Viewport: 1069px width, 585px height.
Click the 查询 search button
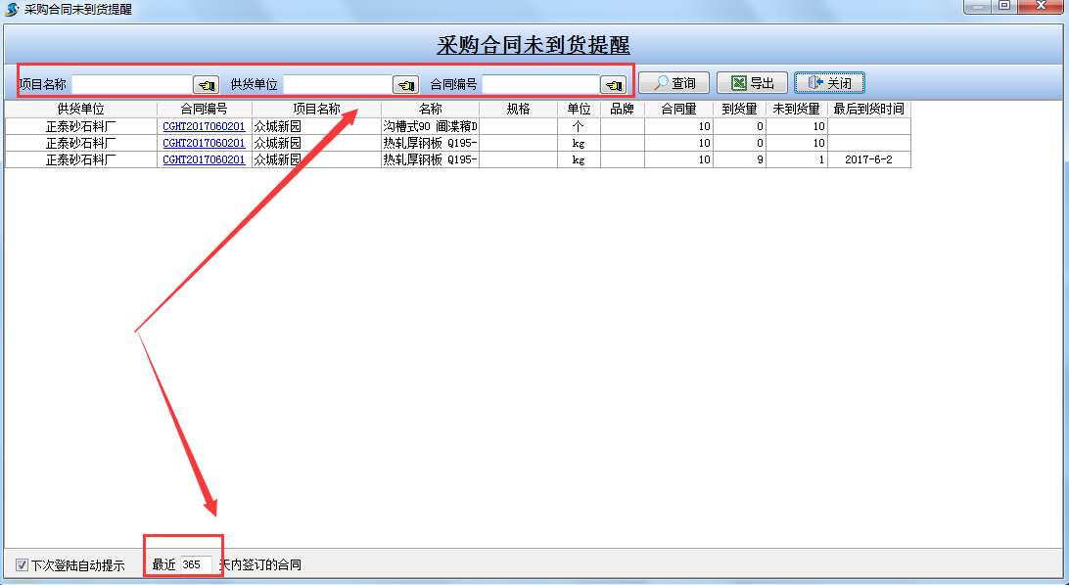point(674,83)
